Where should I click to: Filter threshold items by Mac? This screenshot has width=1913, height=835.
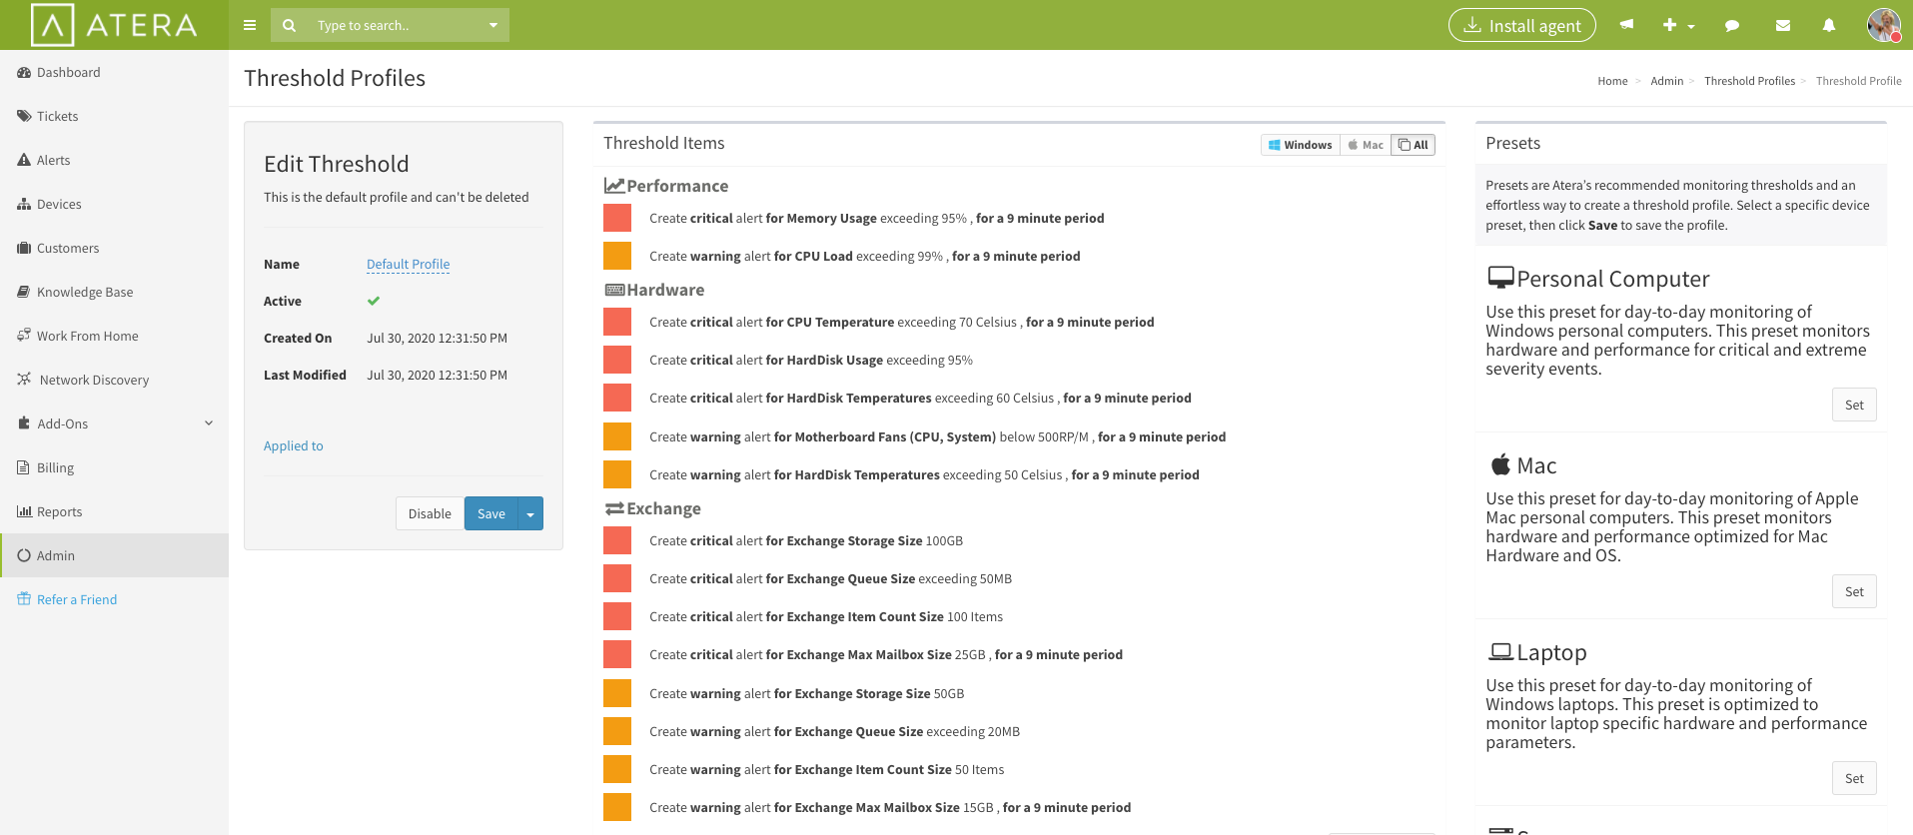1366,145
